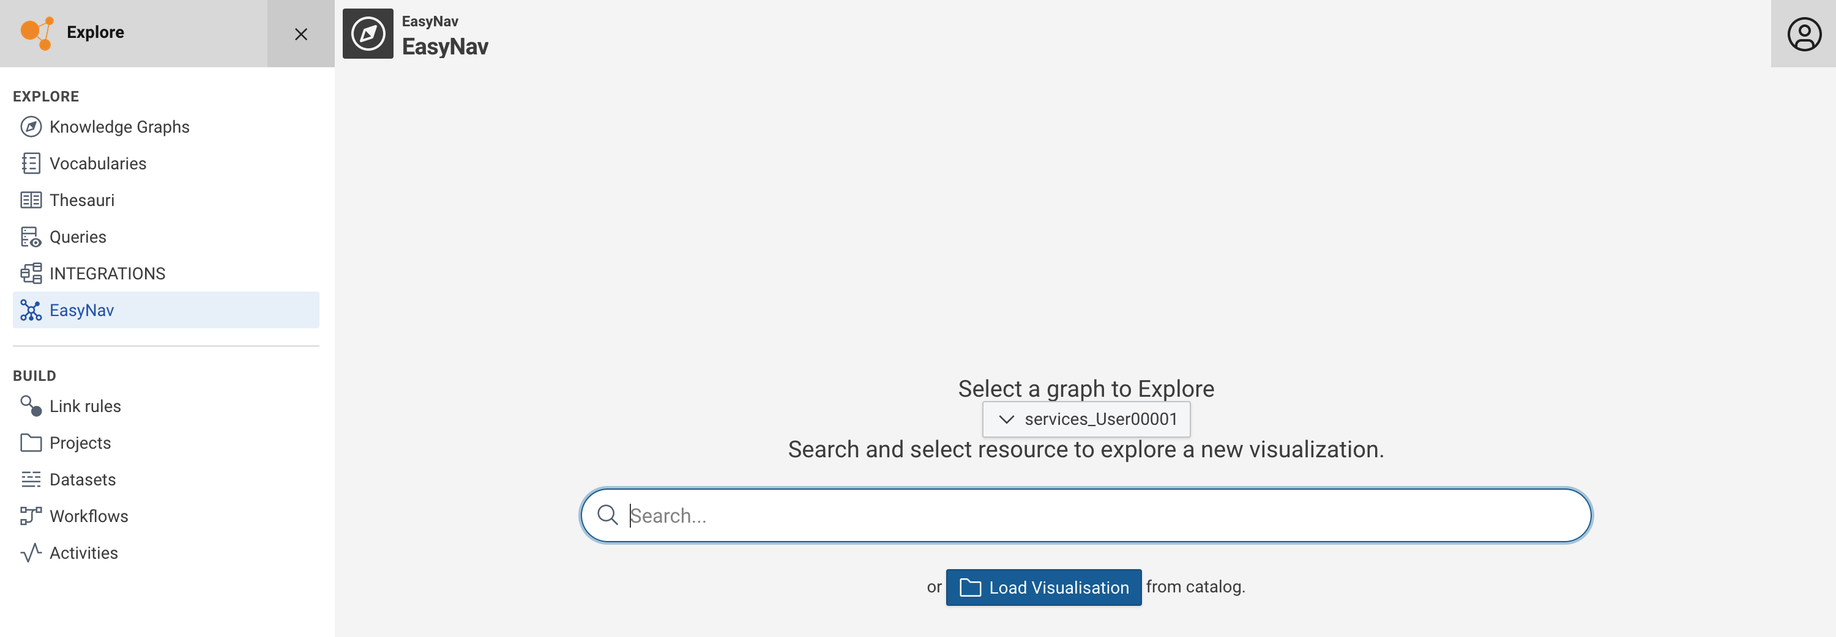Image resolution: width=1836 pixels, height=637 pixels.
Task: Click the Thesauri book icon
Action: [31, 200]
